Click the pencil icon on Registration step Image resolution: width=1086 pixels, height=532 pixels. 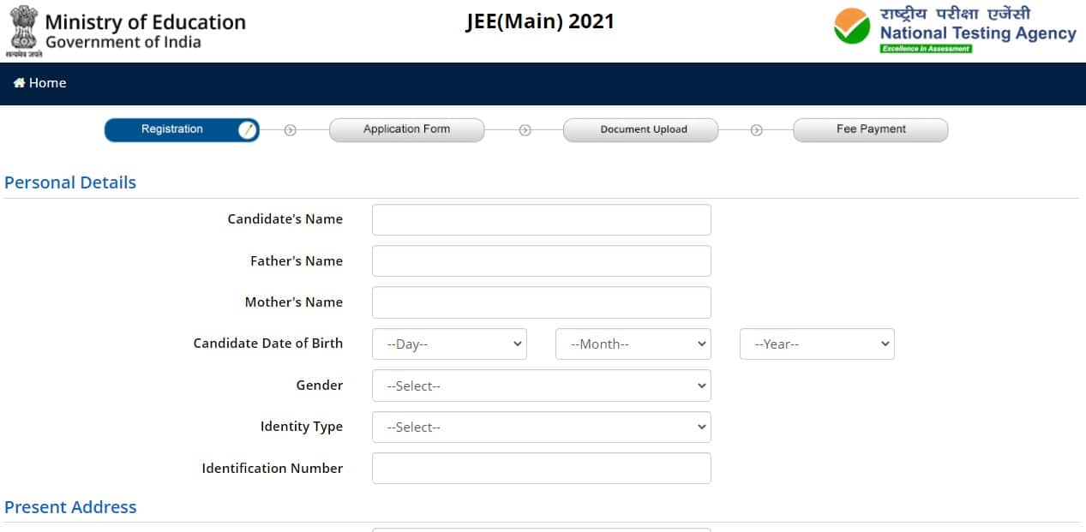pyautogui.click(x=247, y=130)
